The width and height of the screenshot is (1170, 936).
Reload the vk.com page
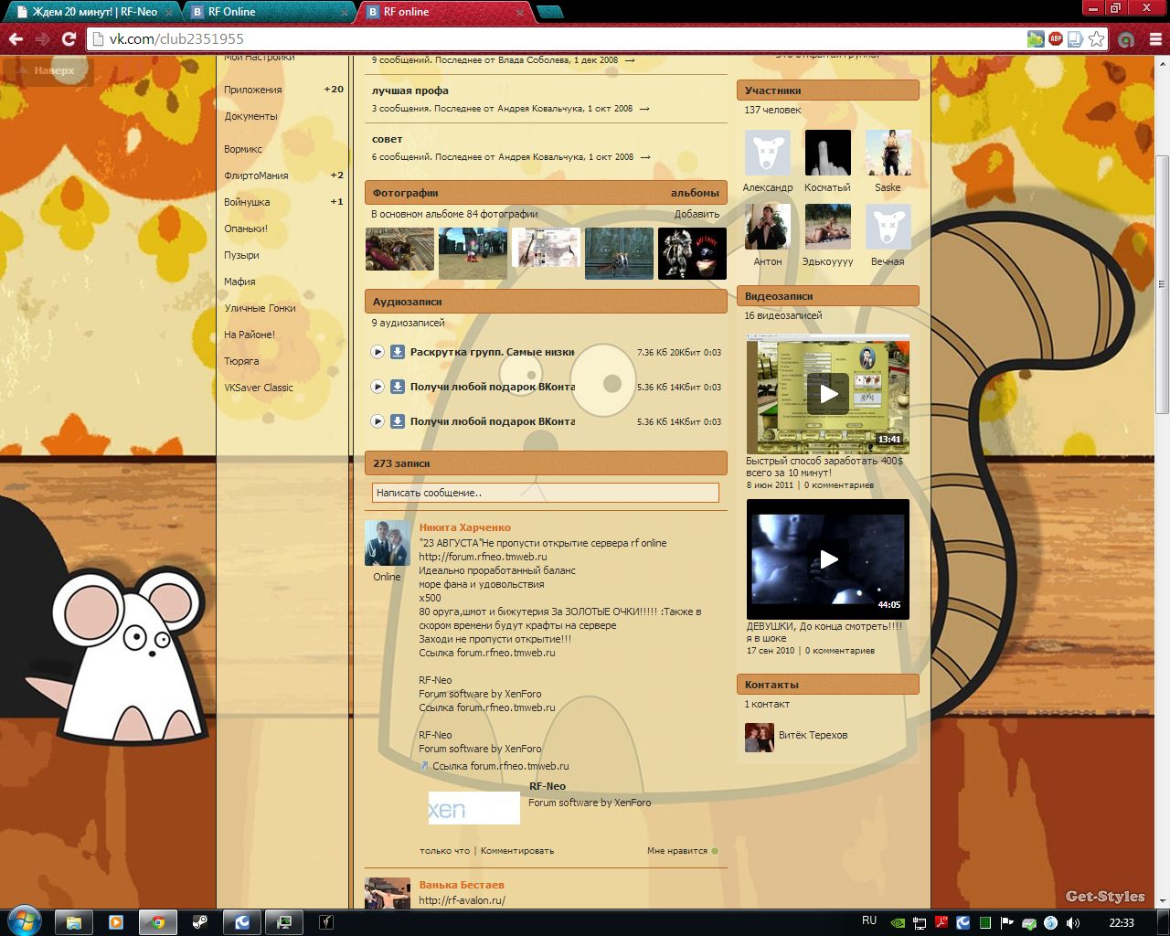(x=69, y=39)
